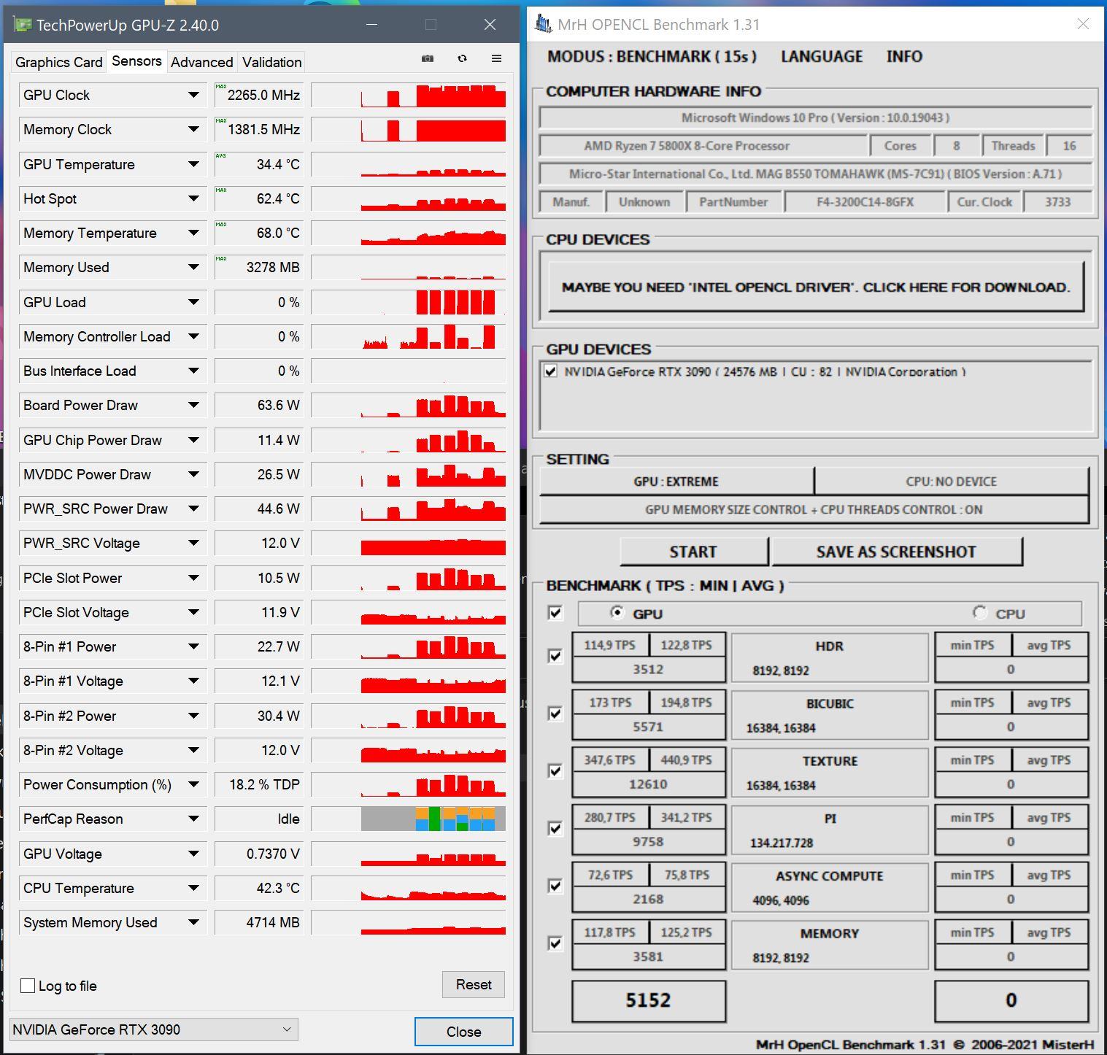
Task: Select the Sensors tab
Action: click(x=136, y=61)
